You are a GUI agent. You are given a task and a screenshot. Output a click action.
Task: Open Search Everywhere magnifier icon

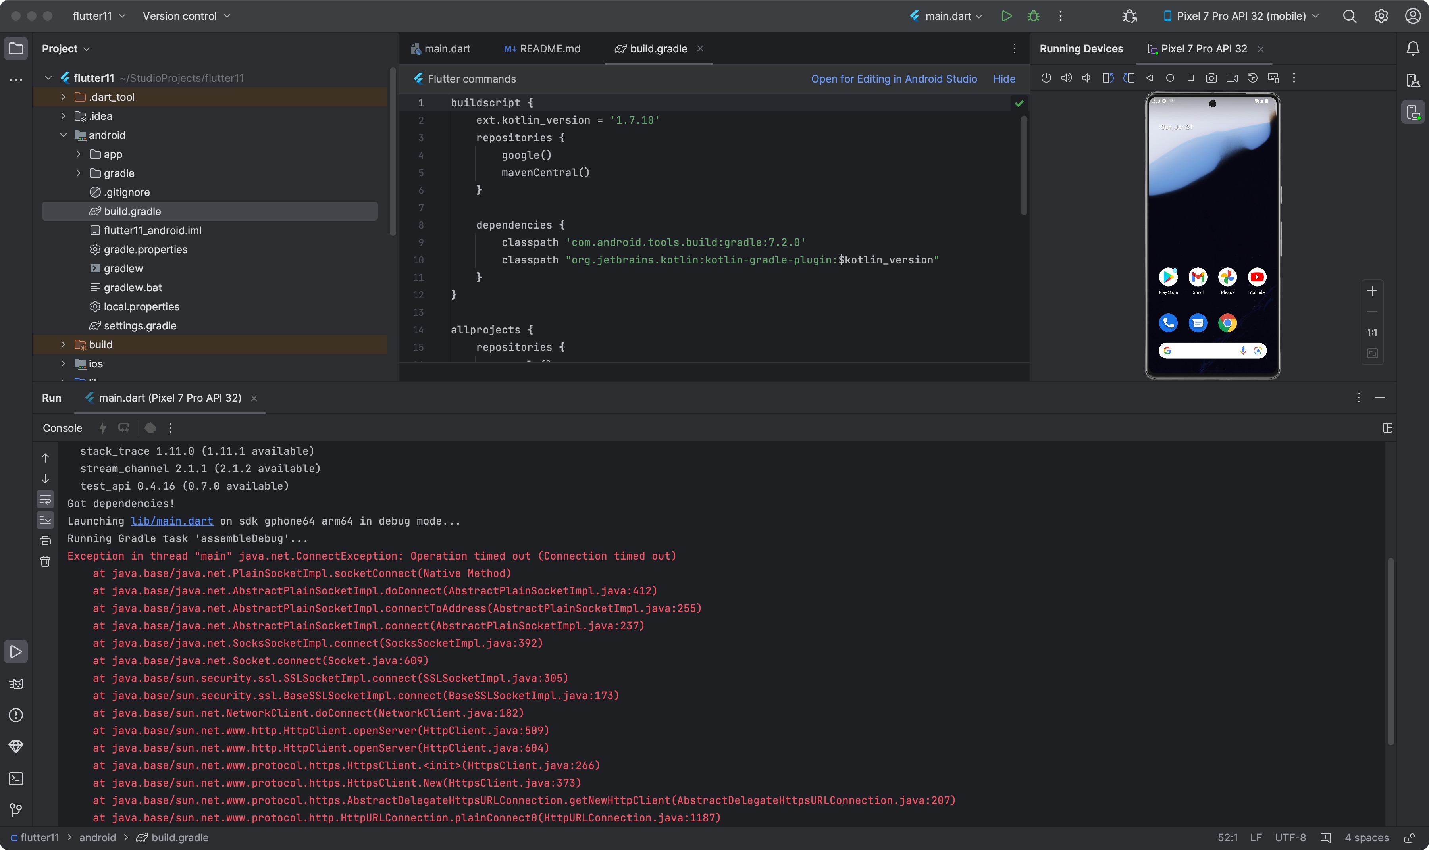click(1349, 16)
